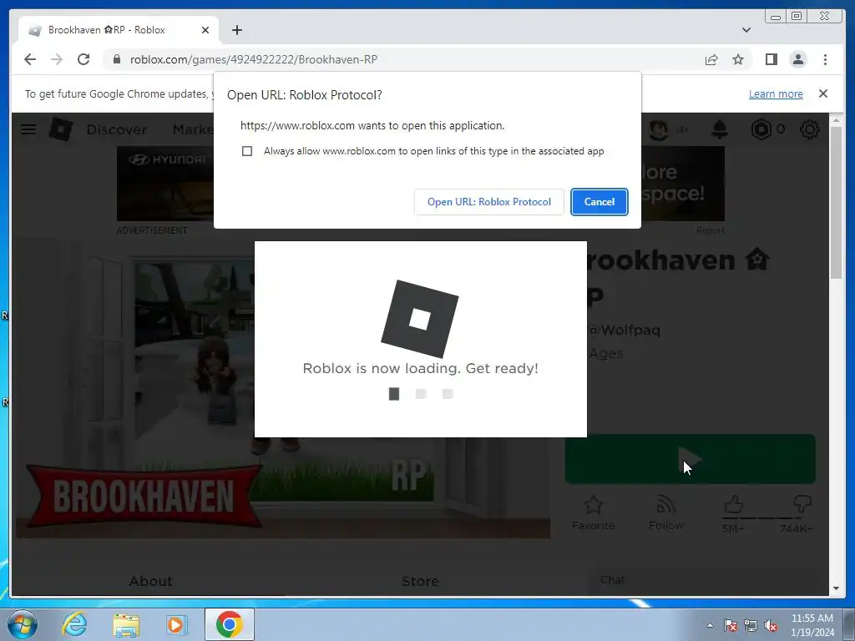Image resolution: width=855 pixels, height=641 pixels.
Task: Show hidden system tray icons
Action: (710, 625)
